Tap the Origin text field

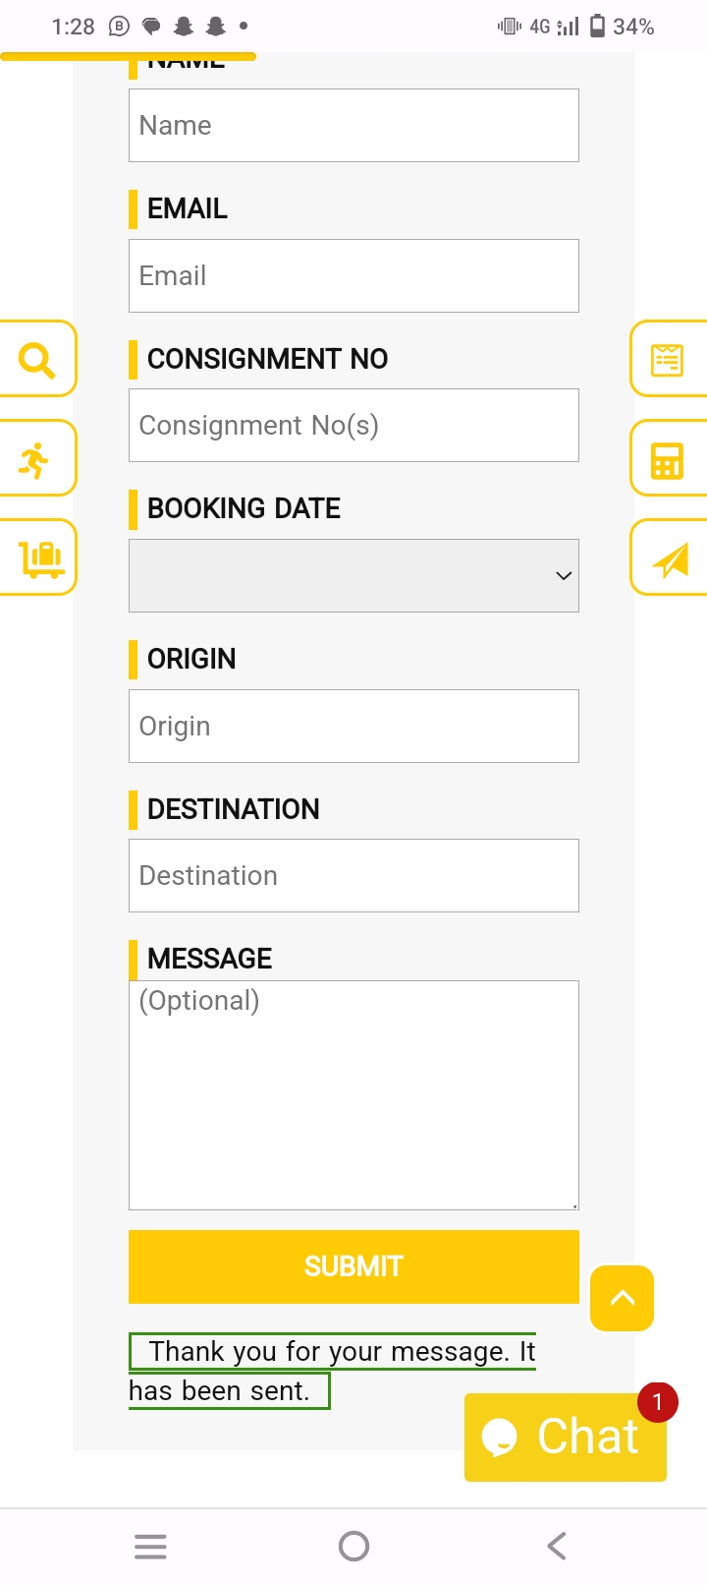pos(353,727)
